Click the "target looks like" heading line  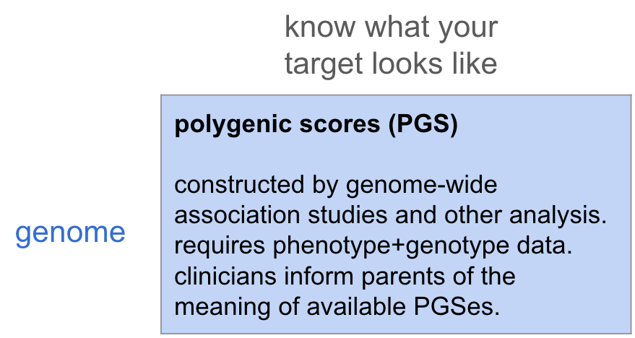(x=391, y=64)
